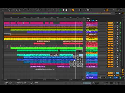
Task: Toggle the Returns section show button
Action: [123, 72]
